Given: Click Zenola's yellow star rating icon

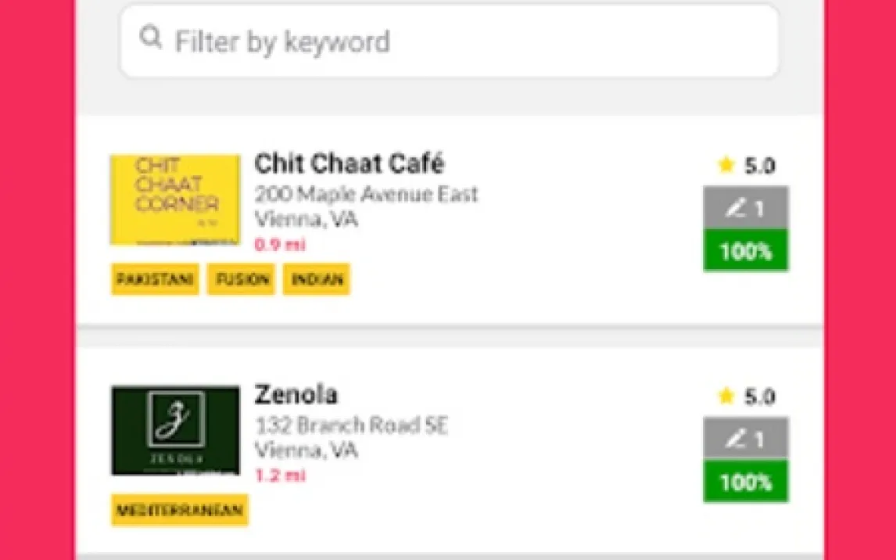Looking at the screenshot, I should click(726, 397).
